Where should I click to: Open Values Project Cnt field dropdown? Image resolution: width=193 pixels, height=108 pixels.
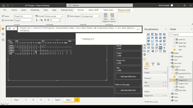point(163,96)
